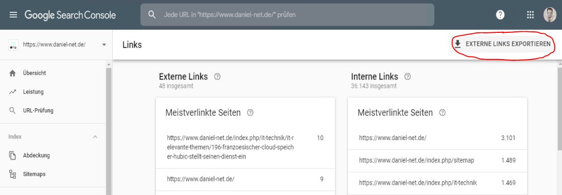Click the property favicon thumbnail
This screenshot has height=195, width=562.
point(13,45)
